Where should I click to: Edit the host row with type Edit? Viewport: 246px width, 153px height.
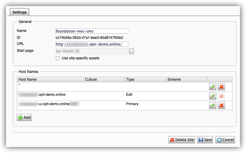(213, 96)
